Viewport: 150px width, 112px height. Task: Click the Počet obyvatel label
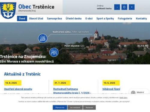coord(72,46)
